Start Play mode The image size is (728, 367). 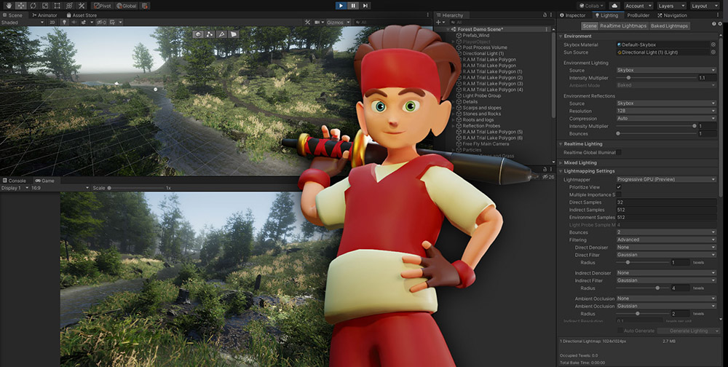(x=341, y=6)
